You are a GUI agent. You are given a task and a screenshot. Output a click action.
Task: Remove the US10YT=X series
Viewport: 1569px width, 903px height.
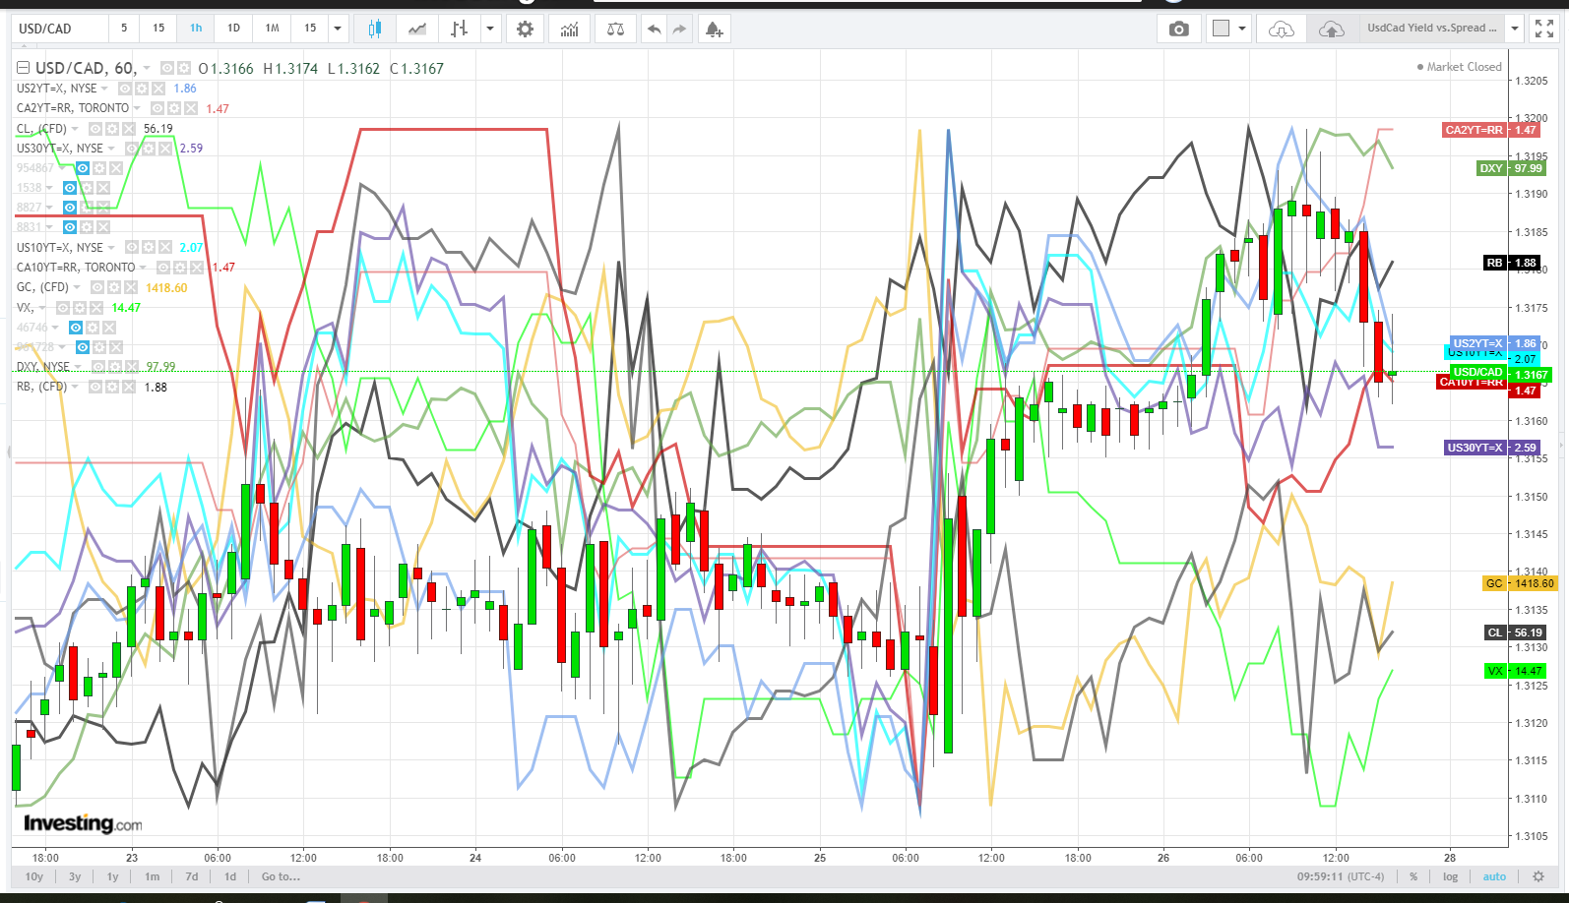[x=165, y=247]
